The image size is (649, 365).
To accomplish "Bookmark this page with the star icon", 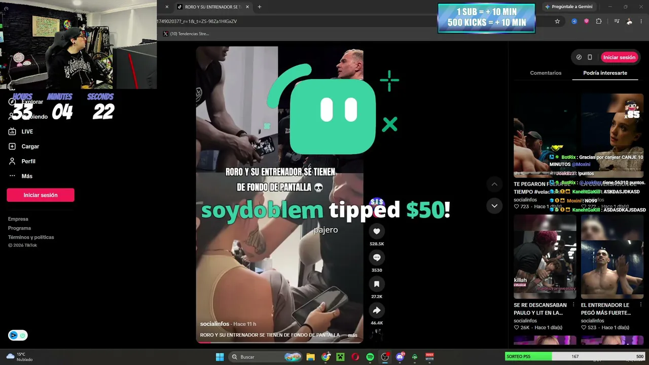I will pos(557,21).
